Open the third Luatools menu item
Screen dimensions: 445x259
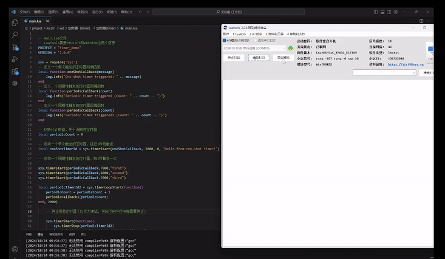pos(274,34)
